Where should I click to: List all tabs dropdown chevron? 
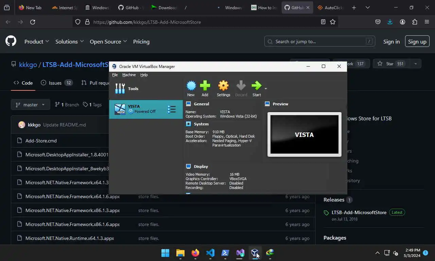367,7
